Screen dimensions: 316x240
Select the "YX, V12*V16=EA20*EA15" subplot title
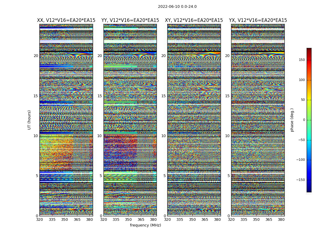258,20
